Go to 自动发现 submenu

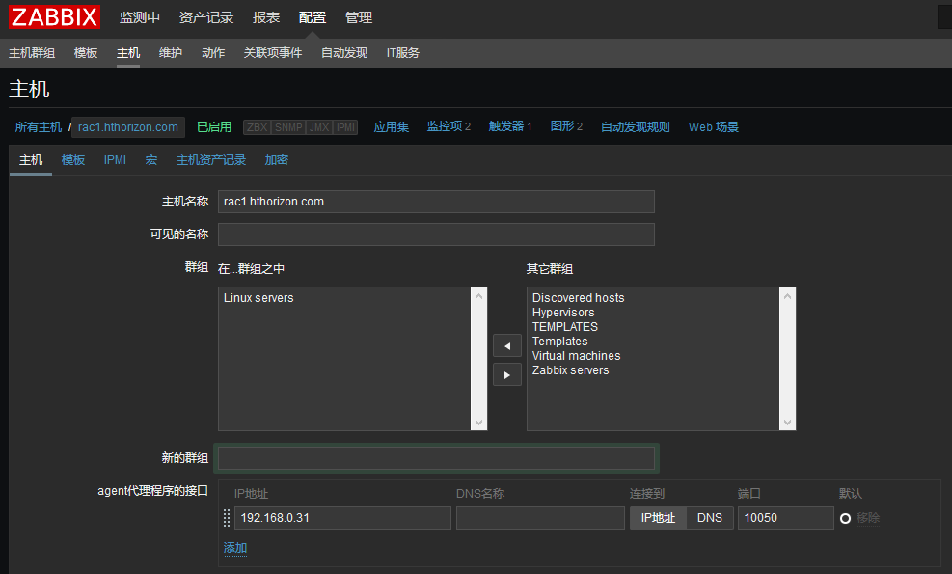click(x=344, y=53)
